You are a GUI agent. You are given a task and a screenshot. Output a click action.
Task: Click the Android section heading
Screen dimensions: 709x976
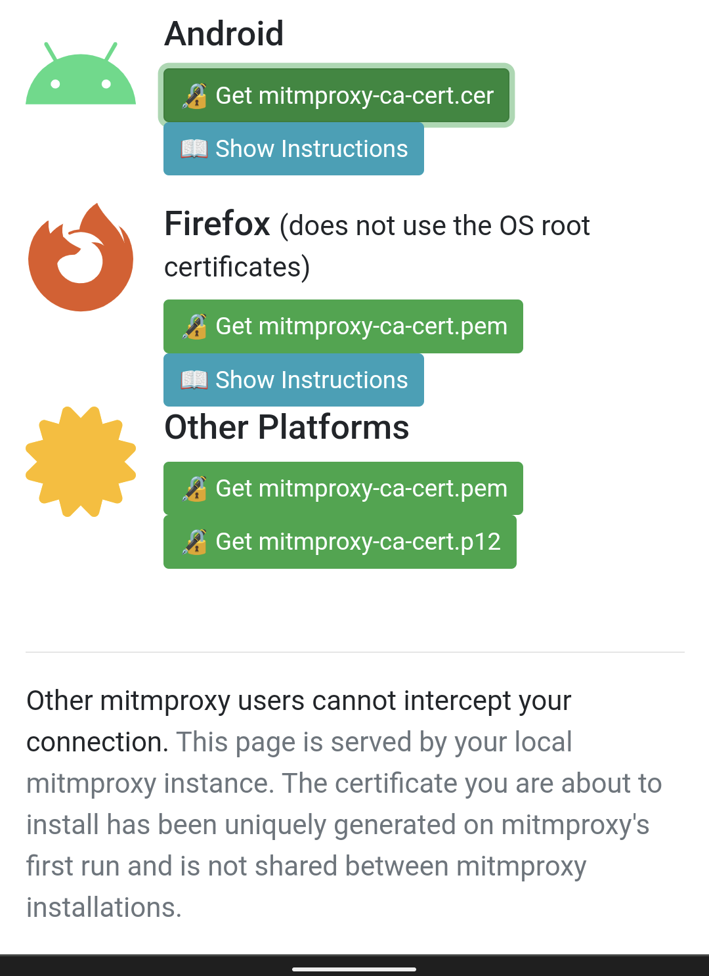tap(224, 33)
